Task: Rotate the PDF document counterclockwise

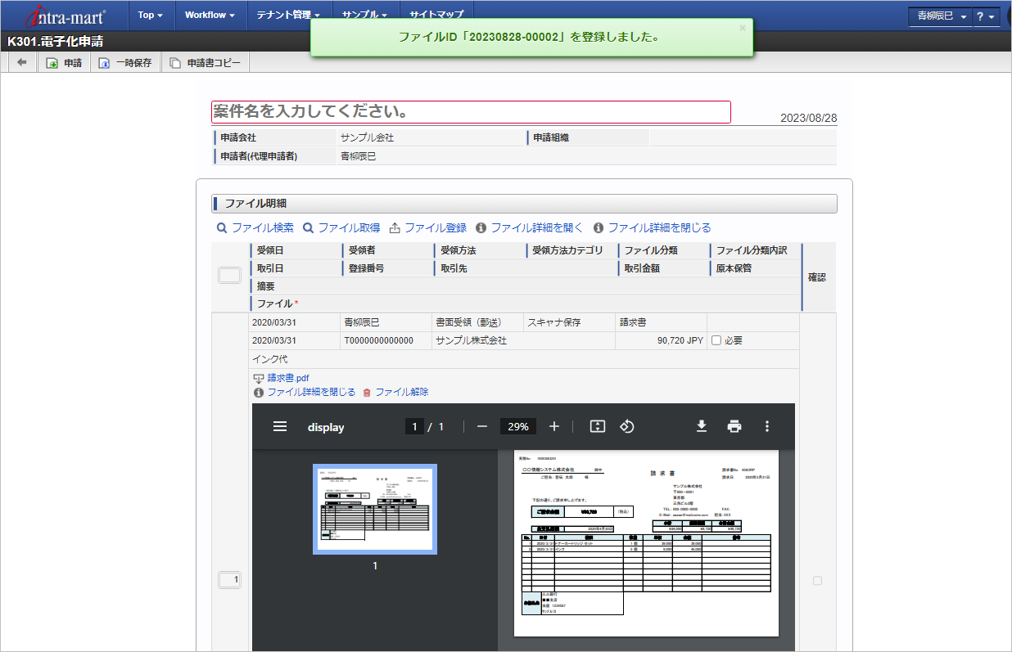Action: [x=627, y=426]
